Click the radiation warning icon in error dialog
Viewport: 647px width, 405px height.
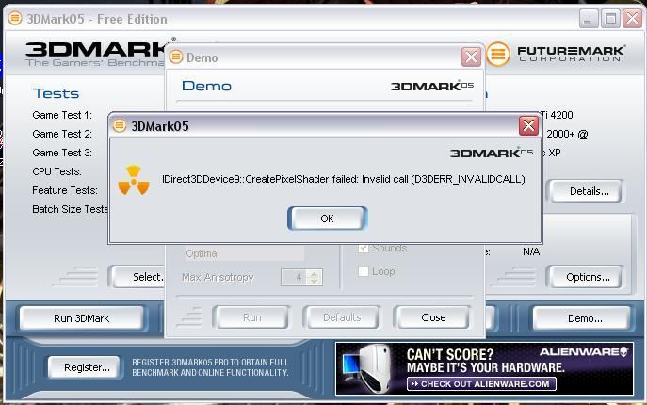(134, 181)
